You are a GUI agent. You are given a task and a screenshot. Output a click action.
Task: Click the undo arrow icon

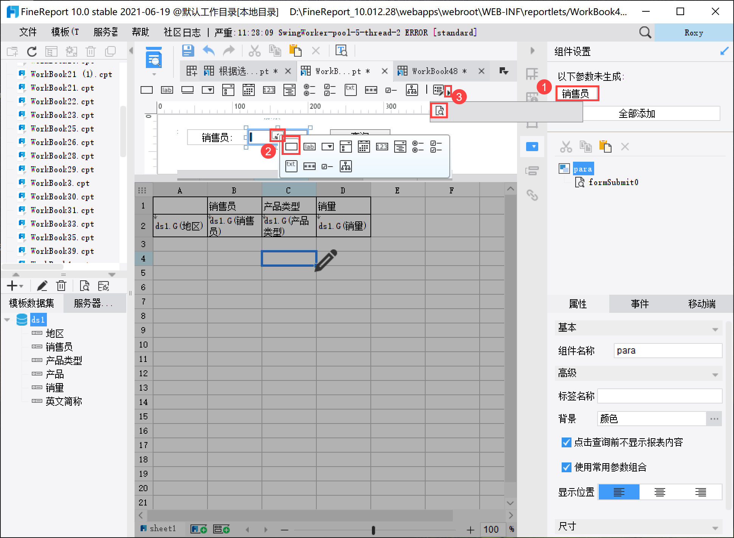(x=209, y=51)
